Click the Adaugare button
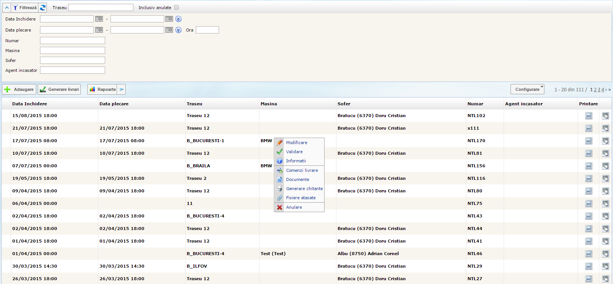Image resolution: width=613 pixels, height=284 pixels. (x=19, y=89)
